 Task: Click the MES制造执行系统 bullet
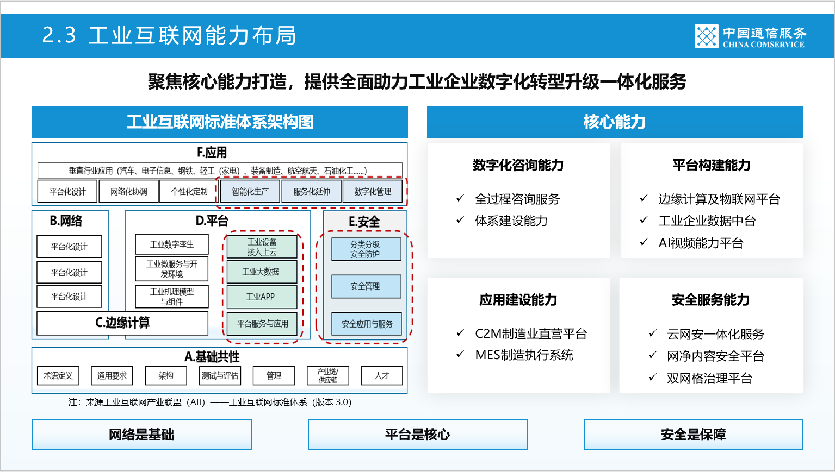pos(524,355)
